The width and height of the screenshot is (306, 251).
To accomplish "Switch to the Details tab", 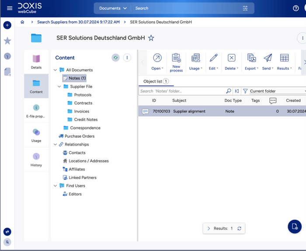I will point(36,62).
